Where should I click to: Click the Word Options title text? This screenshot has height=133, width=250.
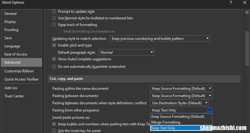pos(13,3)
